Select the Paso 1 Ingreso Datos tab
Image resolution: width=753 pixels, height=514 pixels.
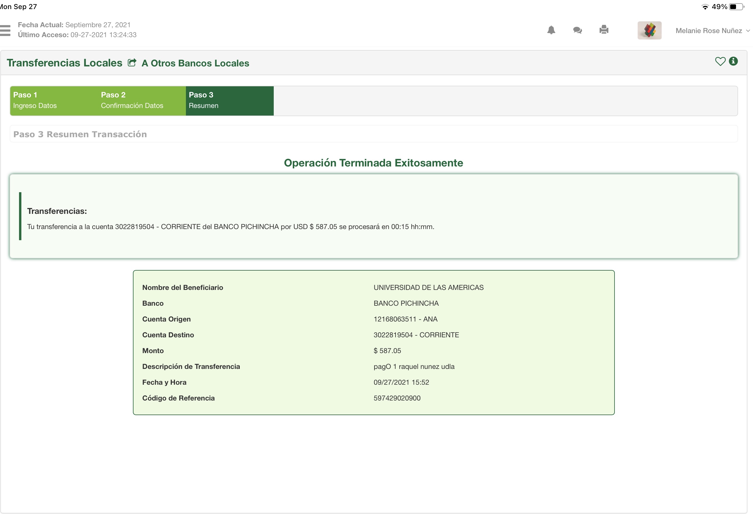[x=54, y=100]
